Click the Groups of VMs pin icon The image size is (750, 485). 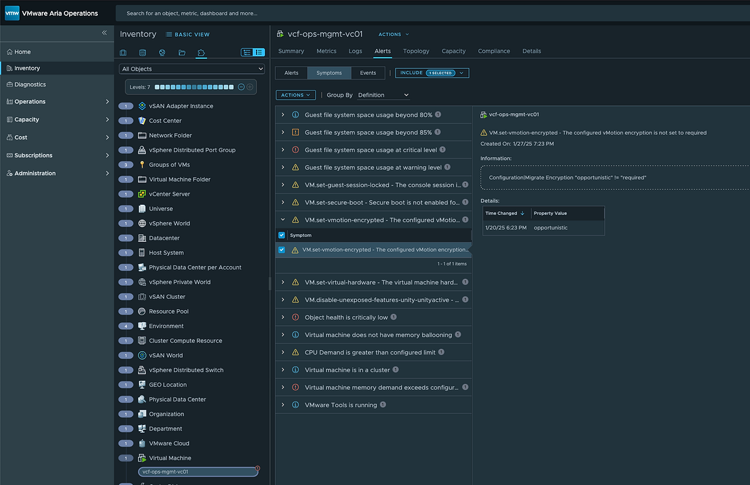coord(142,165)
